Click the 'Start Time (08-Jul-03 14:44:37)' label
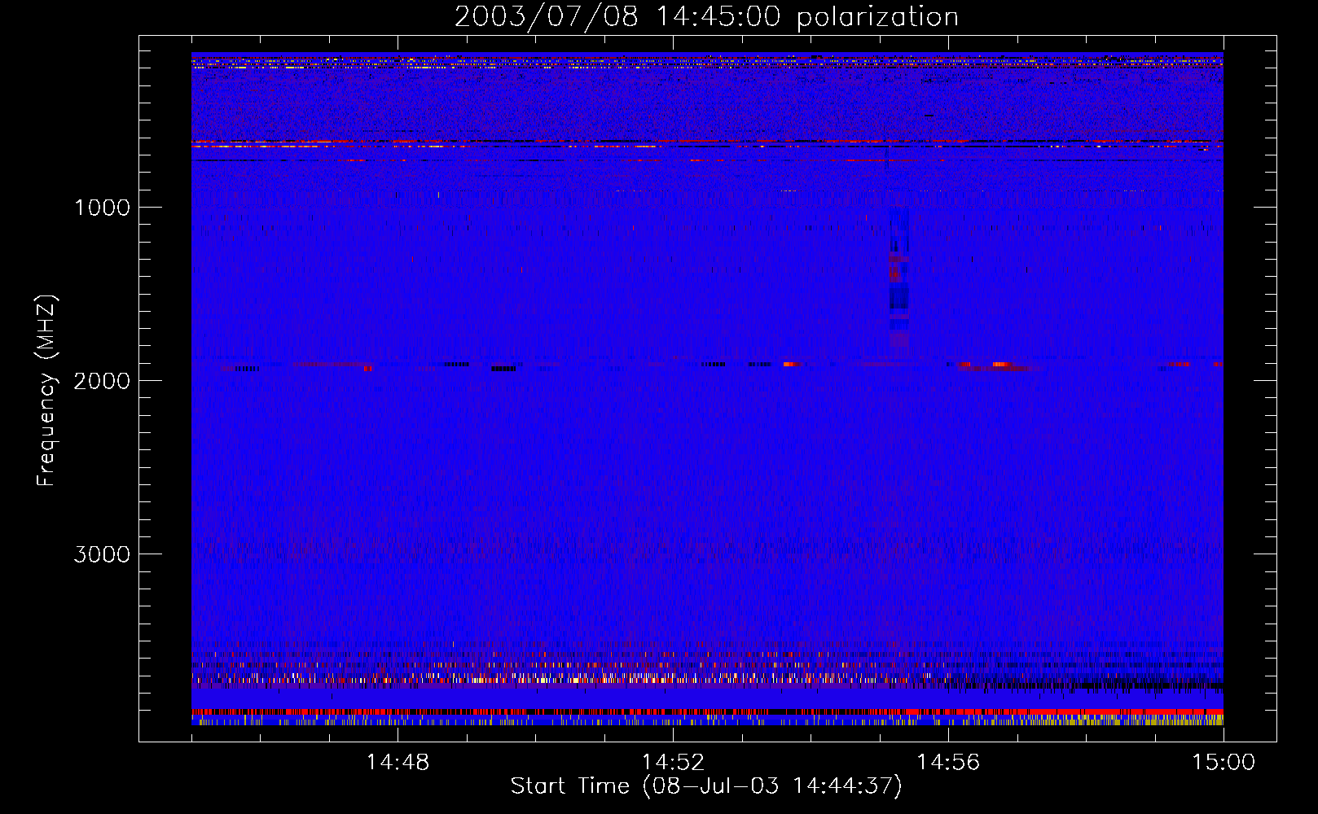 point(706,786)
